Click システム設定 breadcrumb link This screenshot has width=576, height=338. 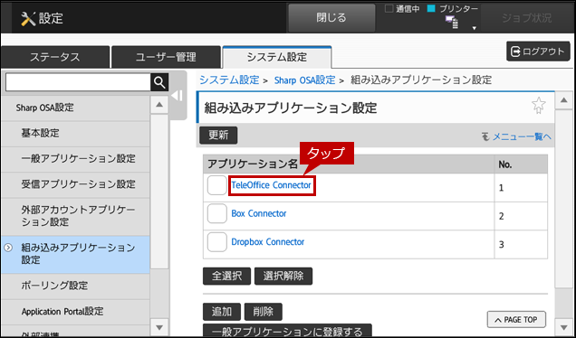tap(229, 80)
